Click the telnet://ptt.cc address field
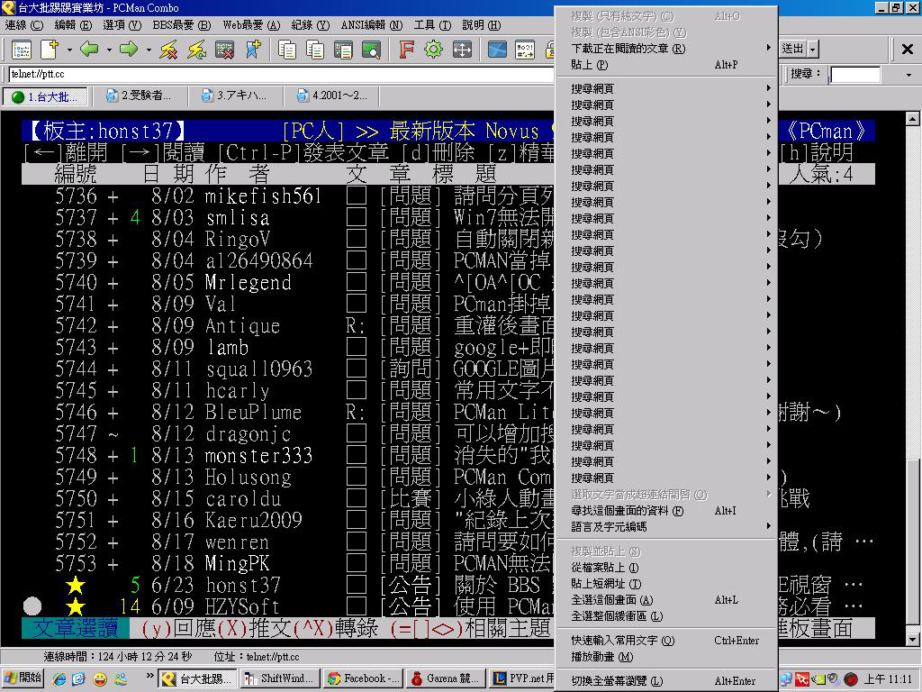 pos(270,75)
